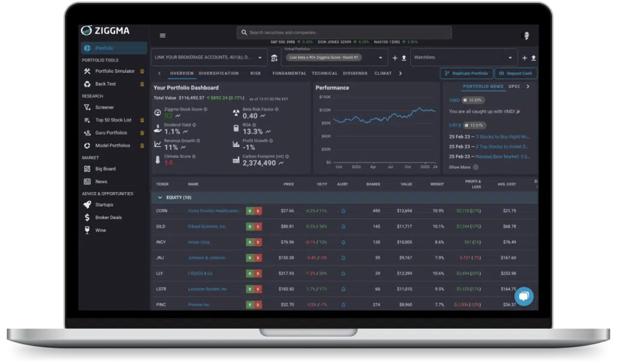The image size is (617, 363).
Task: Open the Nasdaq Bear Market news headline
Action: pos(503,157)
